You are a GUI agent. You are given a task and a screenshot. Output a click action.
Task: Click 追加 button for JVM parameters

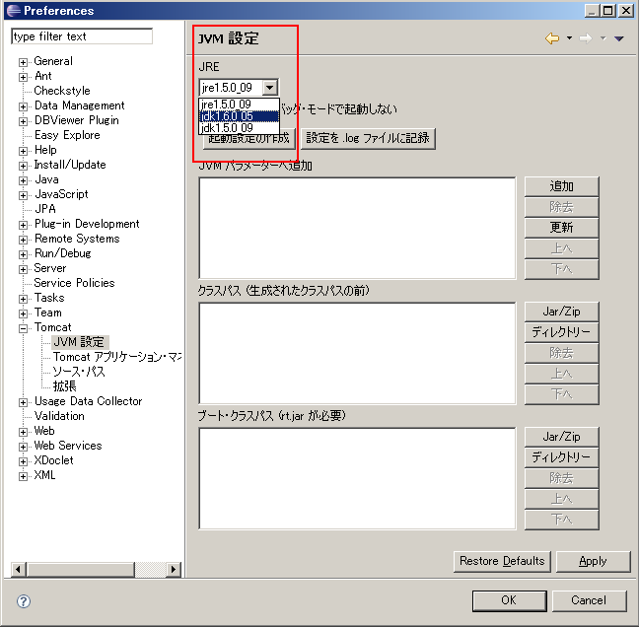561,186
